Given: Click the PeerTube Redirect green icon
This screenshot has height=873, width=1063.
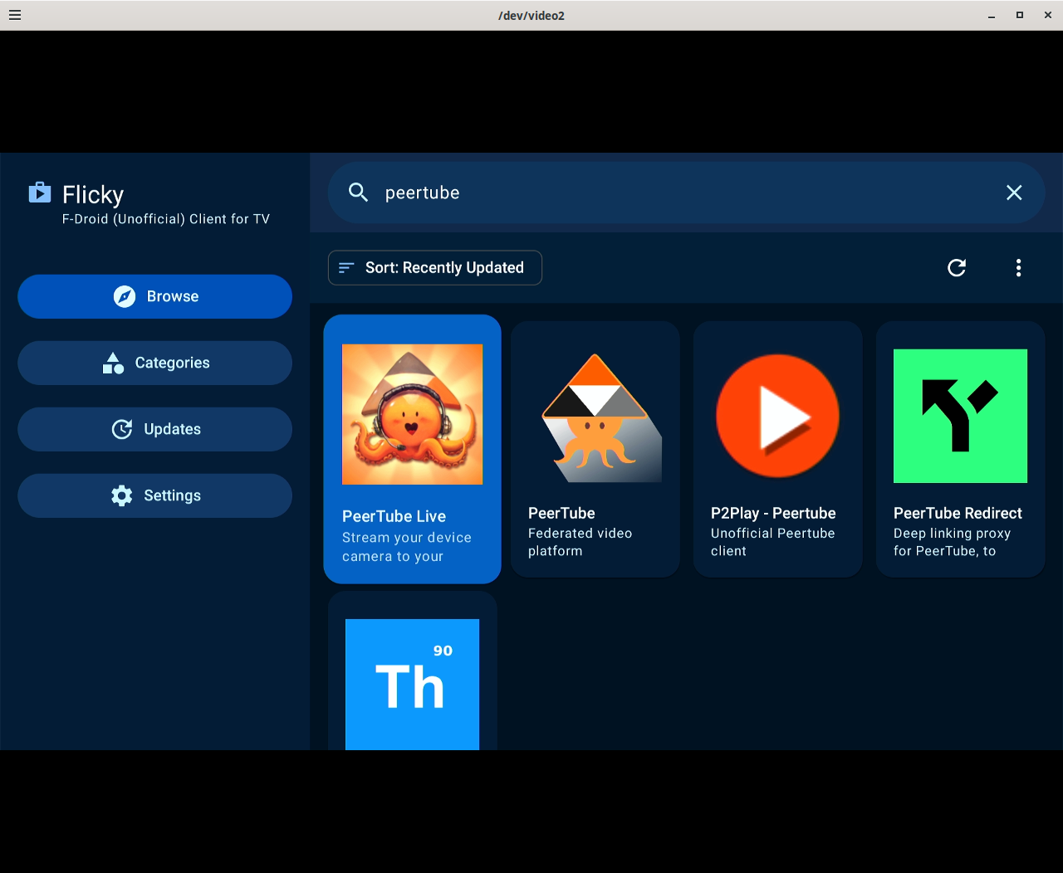Looking at the screenshot, I should [x=959, y=416].
